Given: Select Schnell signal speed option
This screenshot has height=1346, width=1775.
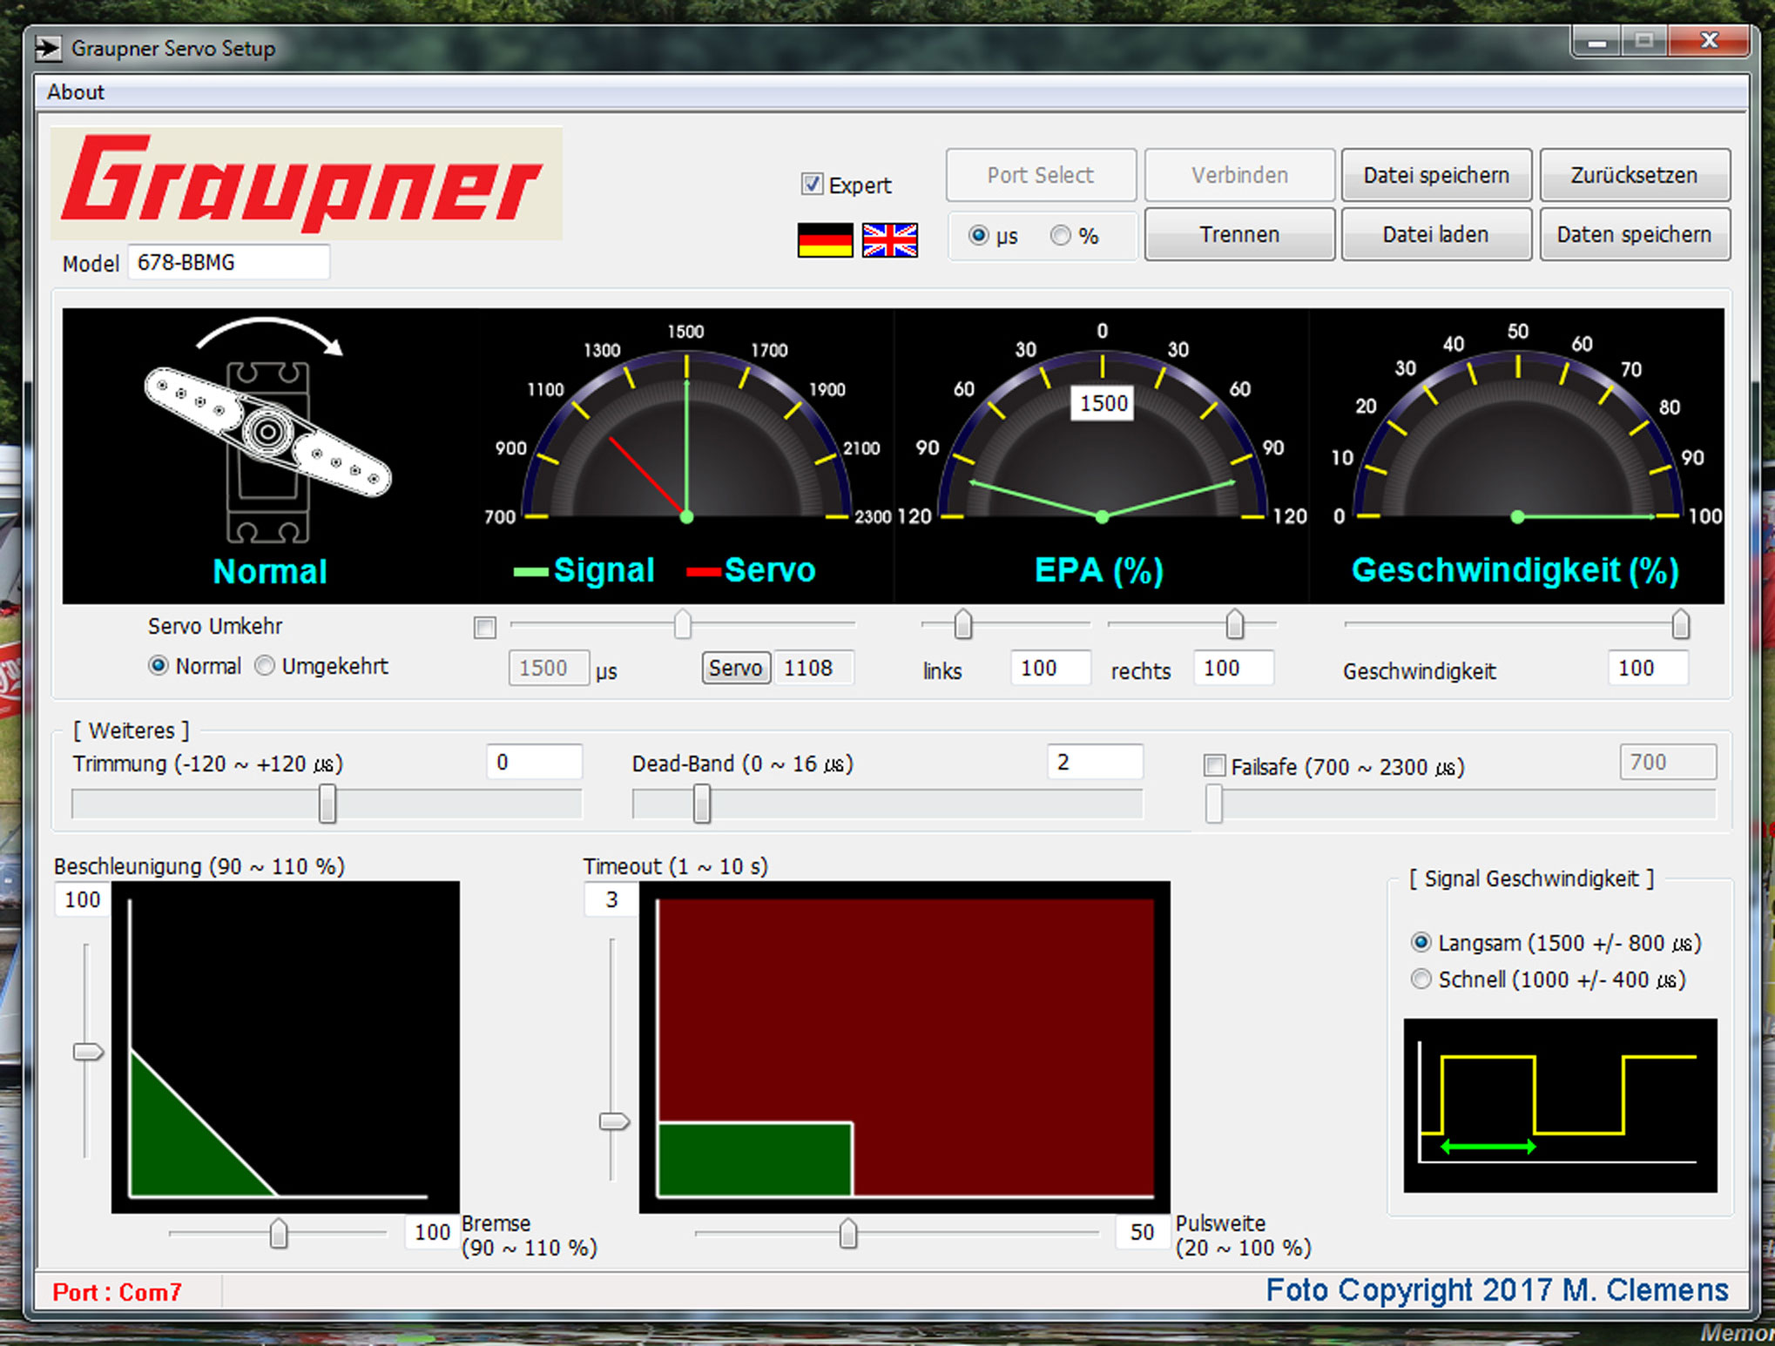Looking at the screenshot, I should point(1421,979).
